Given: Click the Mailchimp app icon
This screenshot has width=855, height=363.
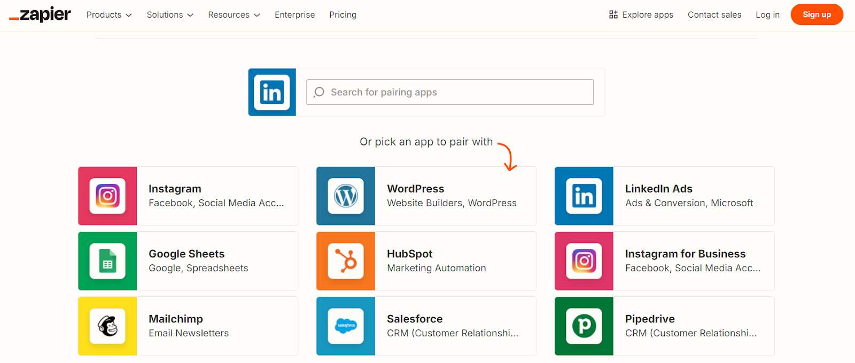Looking at the screenshot, I should (107, 326).
